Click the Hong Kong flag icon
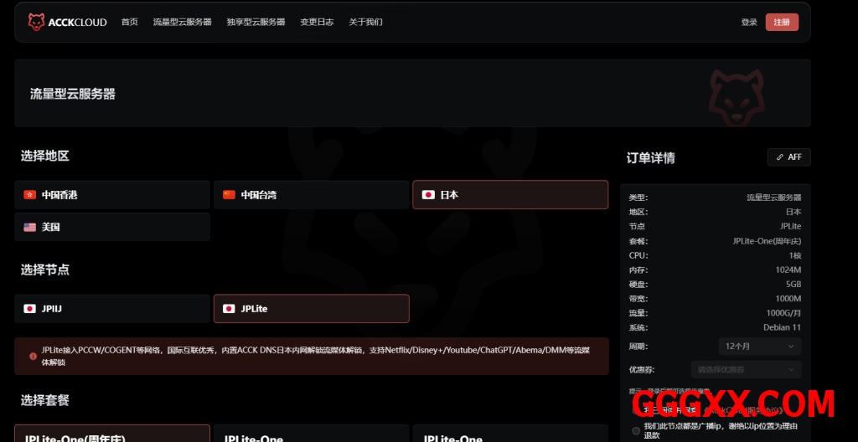Screen dimensions: 858x442 click(x=29, y=195)
